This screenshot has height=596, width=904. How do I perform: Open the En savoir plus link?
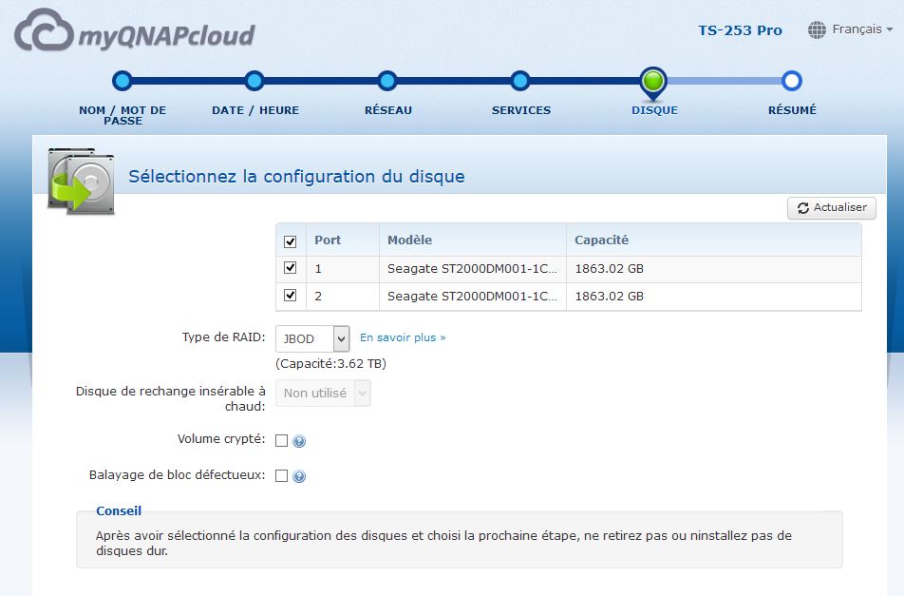point(403,337)
